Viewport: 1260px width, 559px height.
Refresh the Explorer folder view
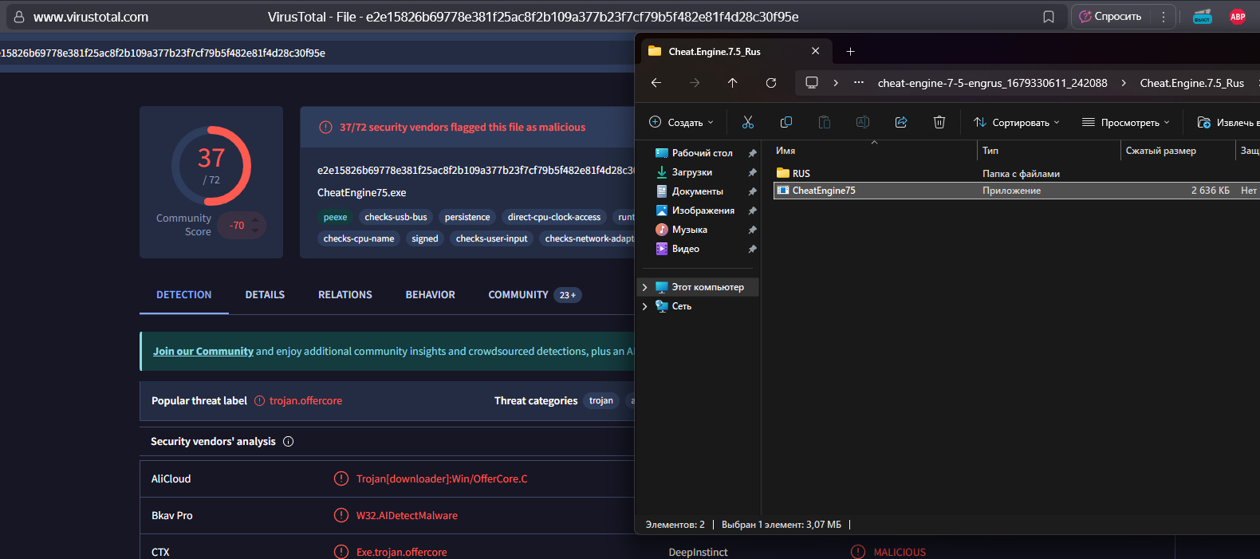[x=770, y=83]
